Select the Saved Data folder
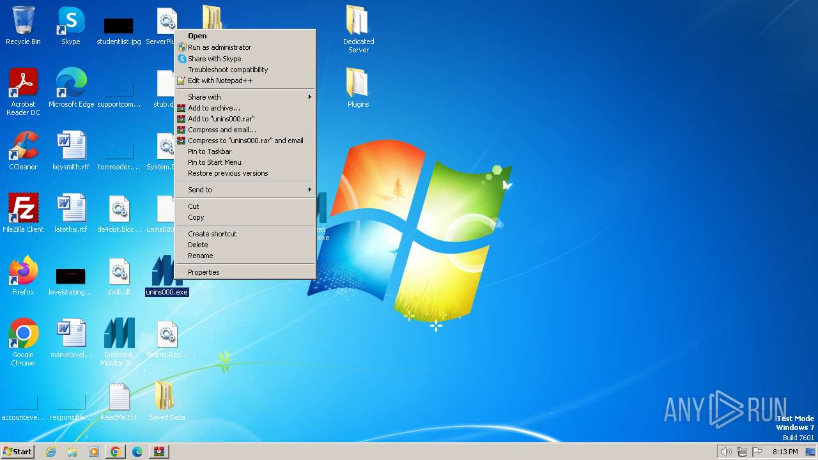Image resolution: width=818 pixels, height=460 pixels. click(x=167, y=401)
